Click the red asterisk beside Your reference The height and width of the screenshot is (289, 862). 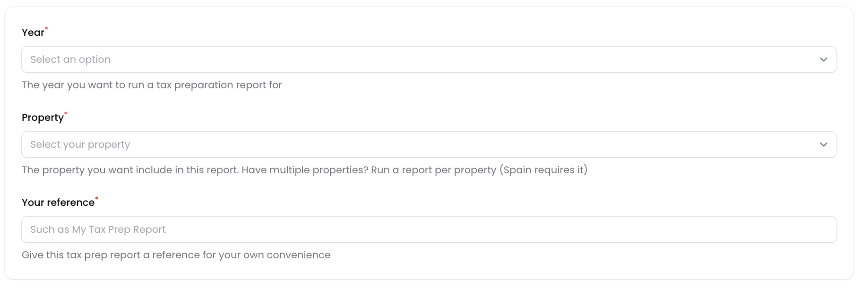click(x=96, y=199)
